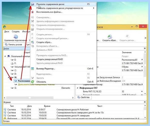Viewport: 150px width, 126px height.
Task: Open dropdown arrow next to '0 Bytes' value
Action: [x=142, y=67]
